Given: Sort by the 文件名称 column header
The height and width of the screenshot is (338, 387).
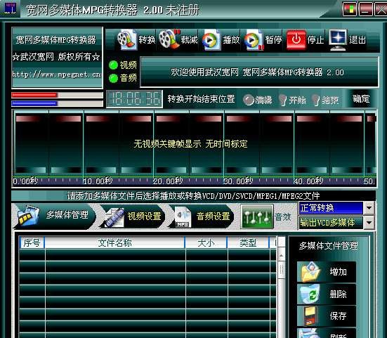Looking at the screenshot, I should point(114,242).
